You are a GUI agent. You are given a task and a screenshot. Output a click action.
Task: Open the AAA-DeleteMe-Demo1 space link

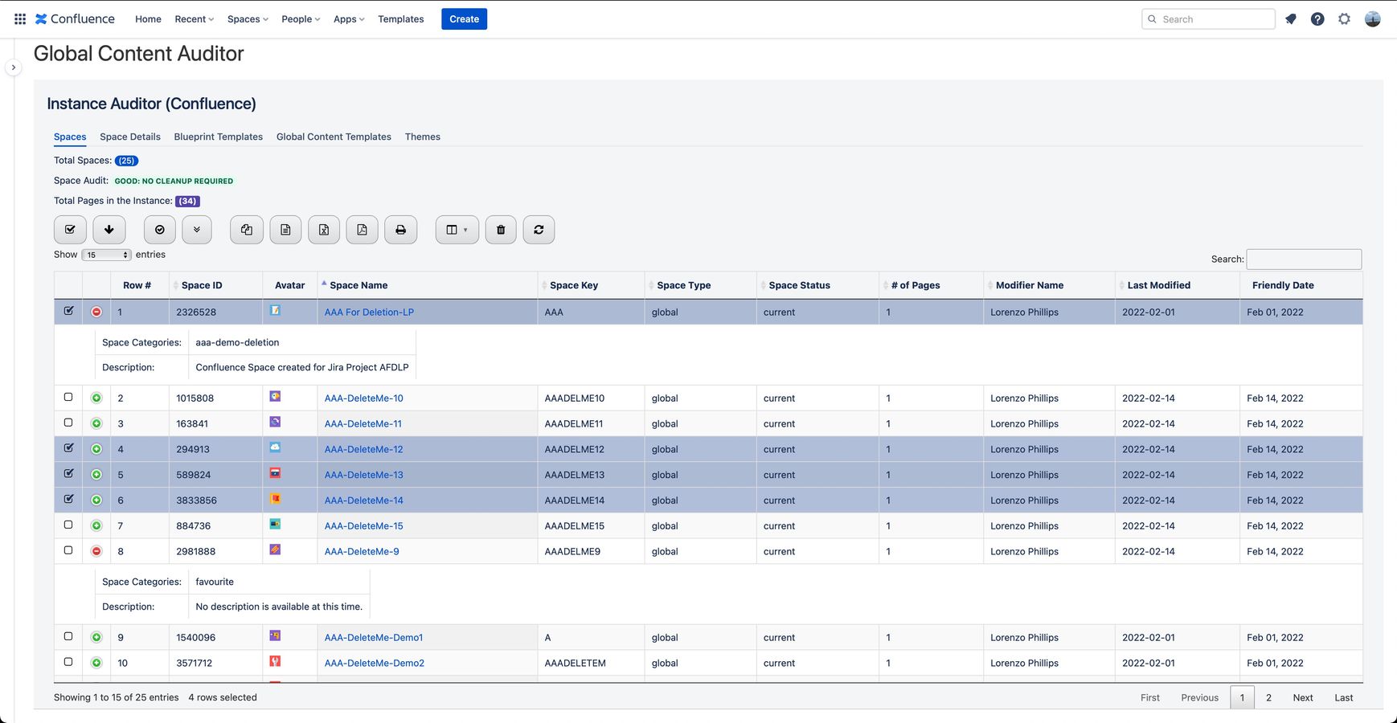coord(374,638)
